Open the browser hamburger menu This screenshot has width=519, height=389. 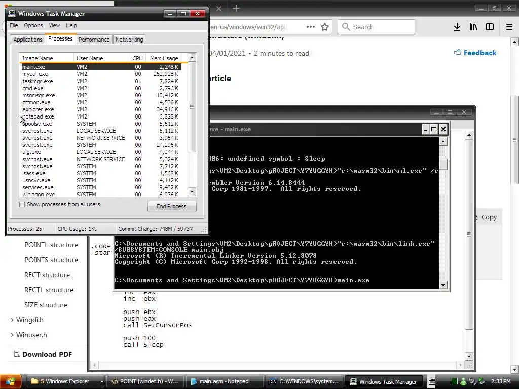point(509,27)
